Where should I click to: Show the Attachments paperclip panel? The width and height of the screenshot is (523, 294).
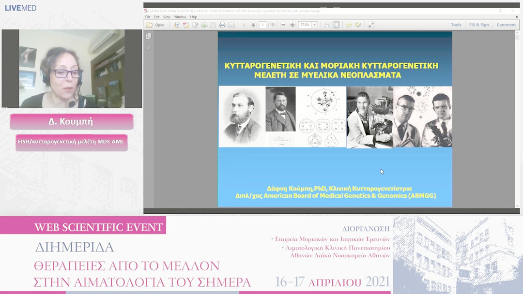149,47
